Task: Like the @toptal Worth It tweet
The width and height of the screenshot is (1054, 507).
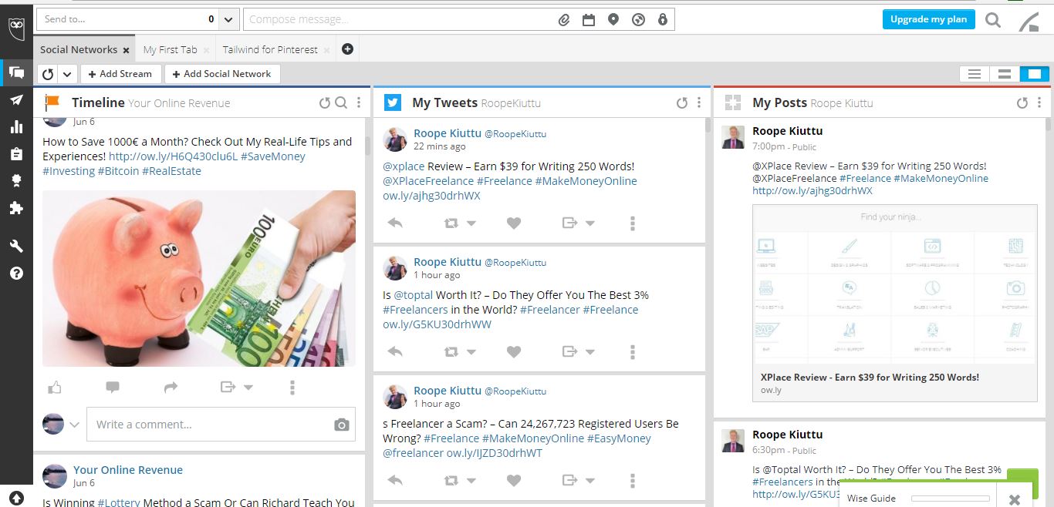Action: pyautogui.click(x=514, y=351)
